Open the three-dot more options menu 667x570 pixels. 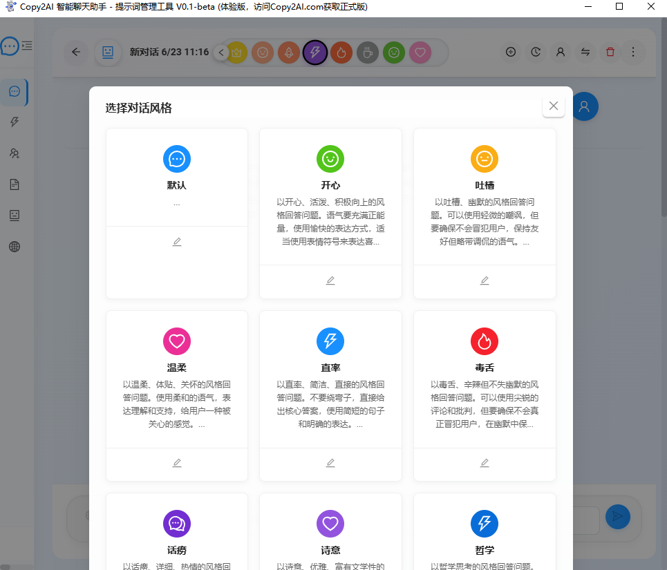pos(633,52)
